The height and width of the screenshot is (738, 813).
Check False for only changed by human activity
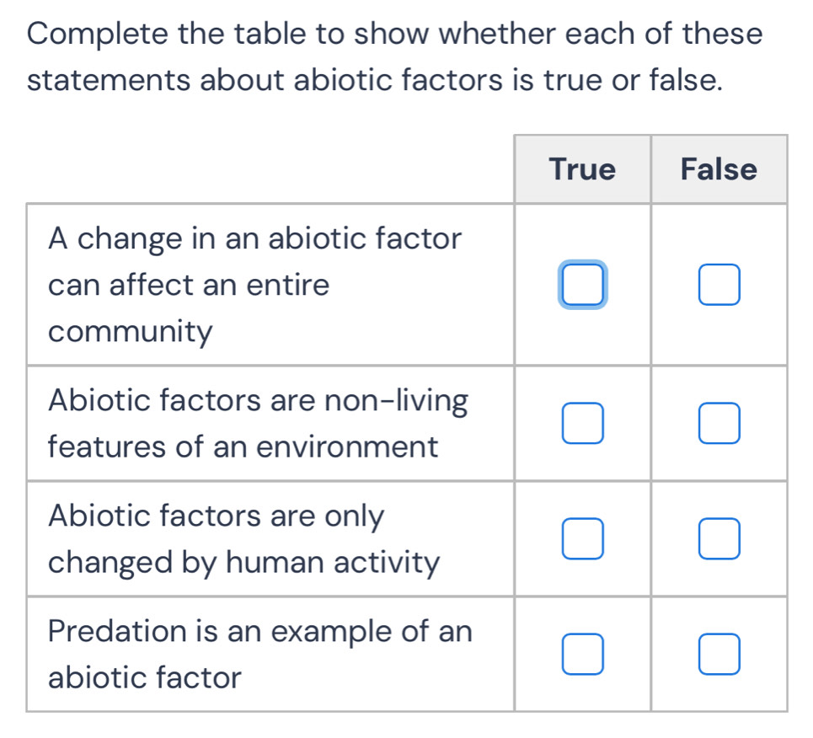(x=719, y=538)
